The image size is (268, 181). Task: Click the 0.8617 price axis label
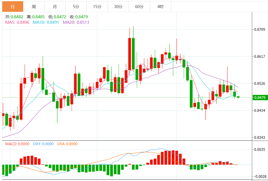pyautogui.click(x=260, y=56)
